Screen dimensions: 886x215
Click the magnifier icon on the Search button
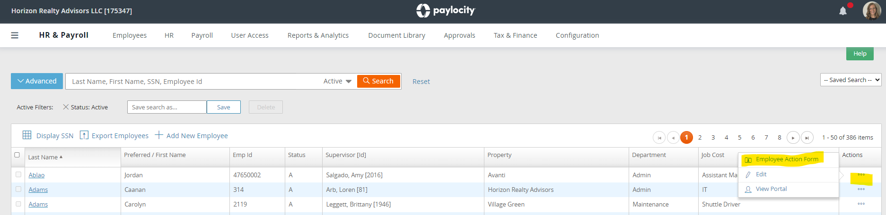click(366, 81)
